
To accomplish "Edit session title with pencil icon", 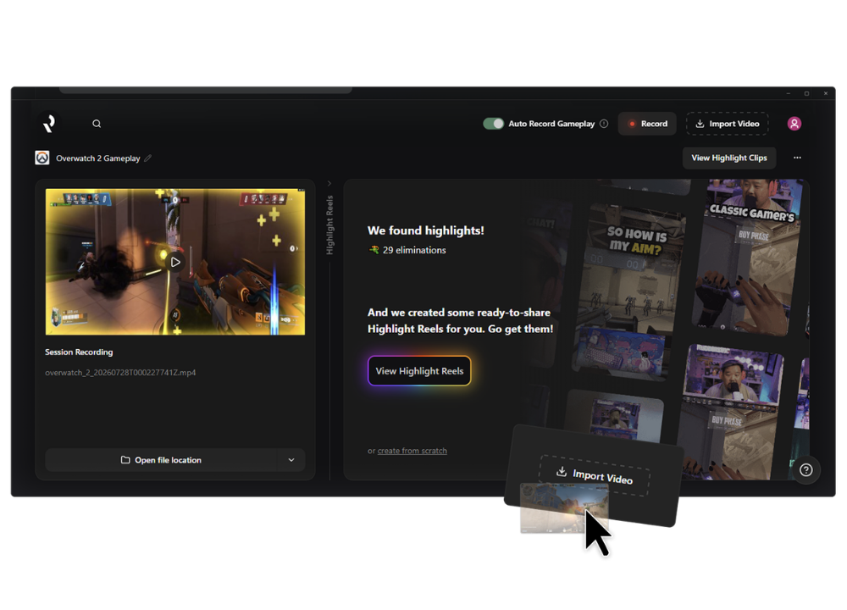I will pyautogui.click(x=148, y=158).
